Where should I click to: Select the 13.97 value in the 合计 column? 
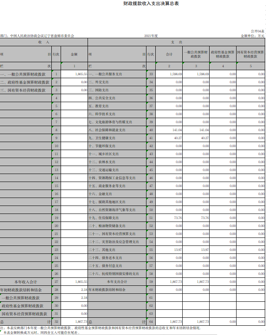(178, 250)
